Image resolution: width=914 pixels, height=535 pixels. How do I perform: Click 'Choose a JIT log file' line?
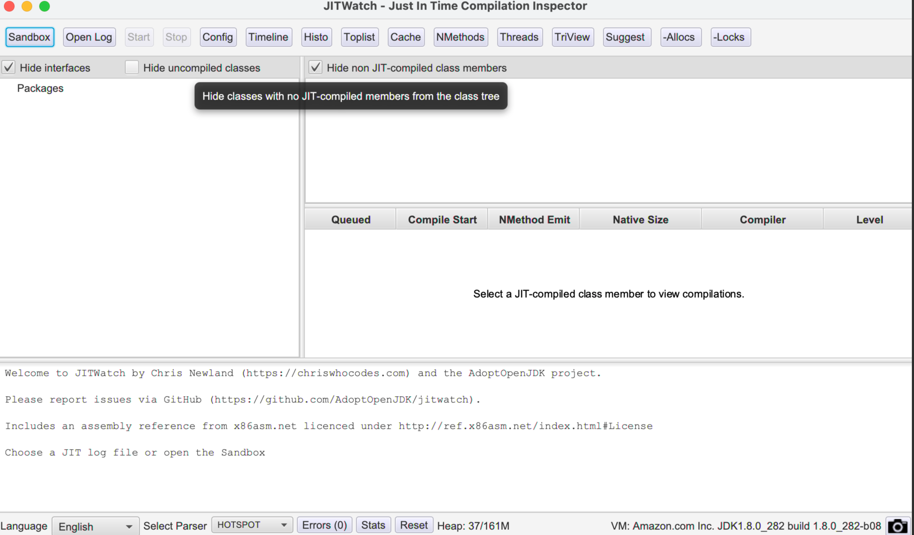(135, 452)
